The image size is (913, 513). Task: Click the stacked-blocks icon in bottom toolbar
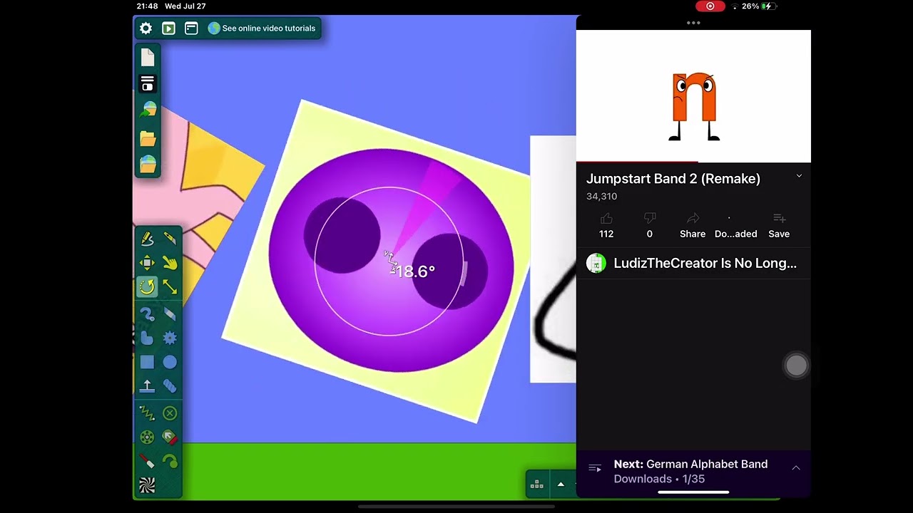pyautogui.click(x=537, y=484)
